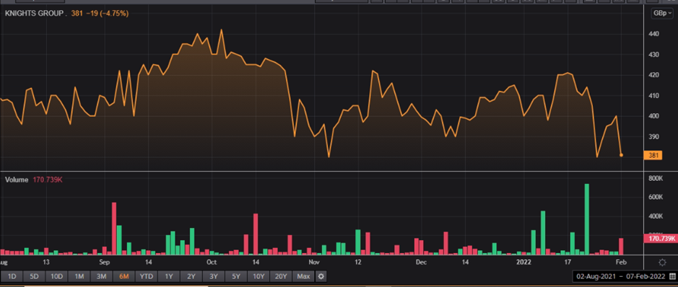Screen dimensions: 678x287
Task: Select the 10D time range
Action: coord(56,276)
